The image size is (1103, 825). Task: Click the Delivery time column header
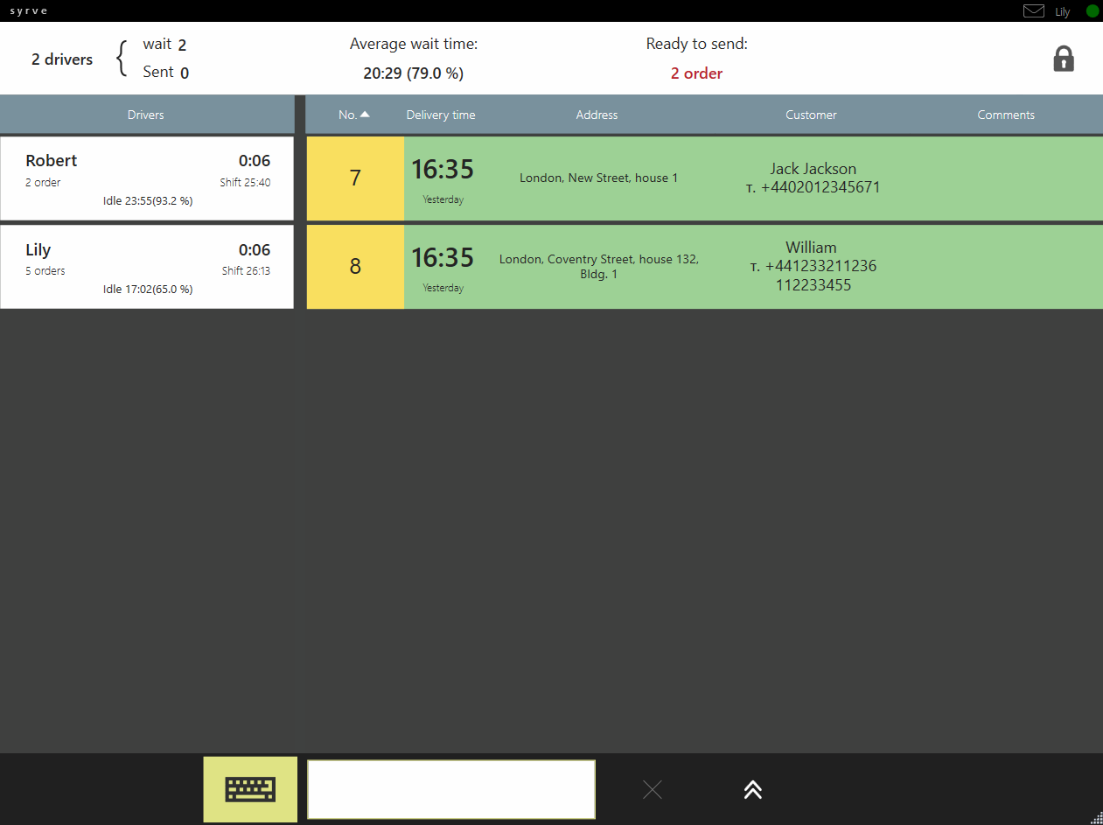441,115
